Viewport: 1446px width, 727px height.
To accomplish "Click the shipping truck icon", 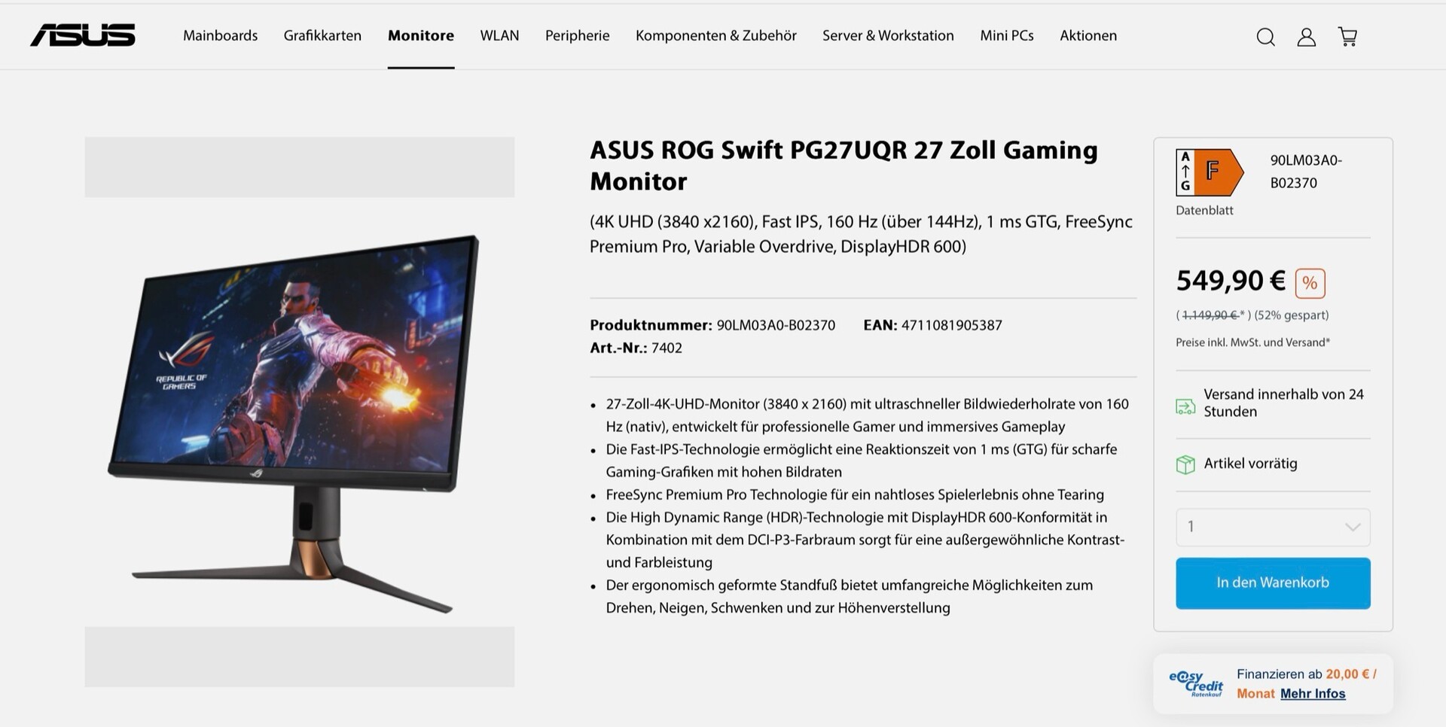I will coord(1185,407).
